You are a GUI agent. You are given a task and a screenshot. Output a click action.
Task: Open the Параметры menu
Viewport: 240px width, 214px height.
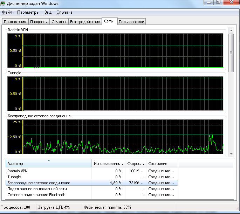click(28, 12)
